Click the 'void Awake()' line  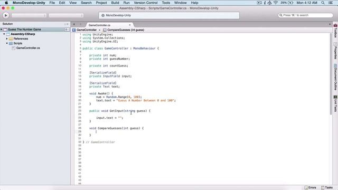[101, 93]
